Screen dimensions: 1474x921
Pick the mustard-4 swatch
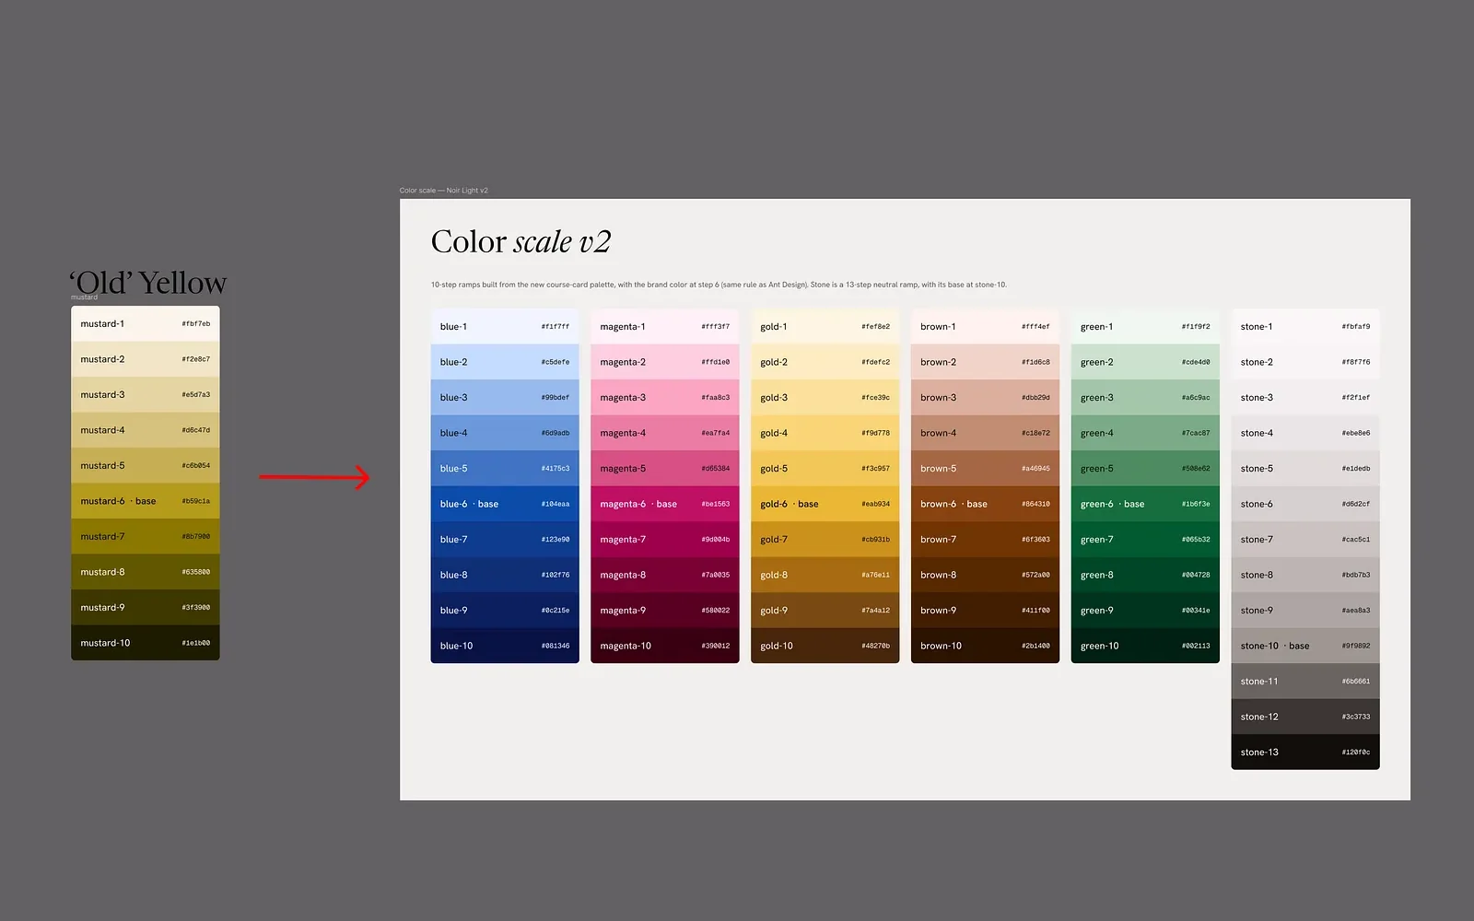tap(146, 430)
